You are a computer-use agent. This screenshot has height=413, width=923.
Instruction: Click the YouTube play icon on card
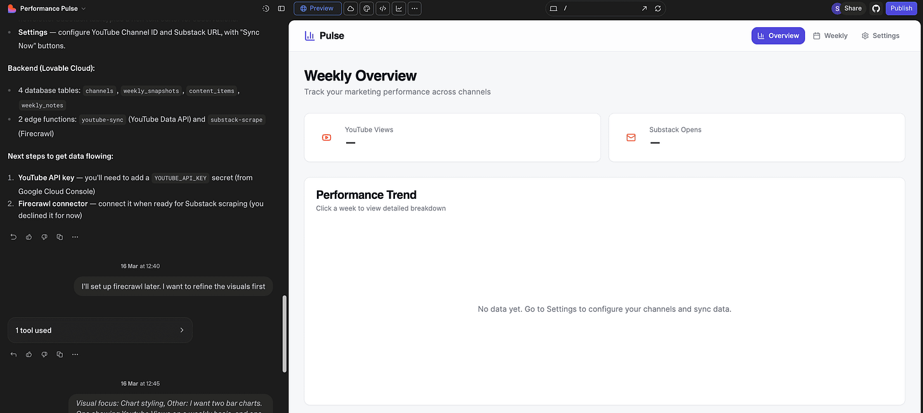(x=326, y=137)
